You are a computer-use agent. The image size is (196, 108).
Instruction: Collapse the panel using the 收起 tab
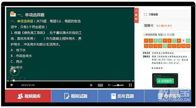pyautogui.click(x=136, y=16)
